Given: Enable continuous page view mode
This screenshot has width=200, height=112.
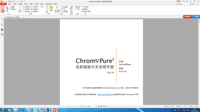Looking at the screenshot, I should point(168,106).
